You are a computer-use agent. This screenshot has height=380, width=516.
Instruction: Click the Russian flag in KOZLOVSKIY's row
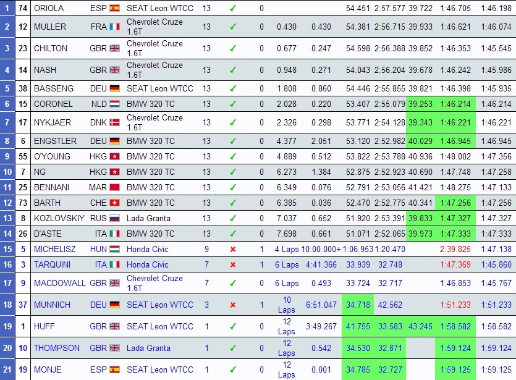pos(114,218)
